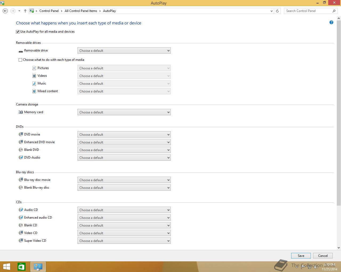The height and width of the screenshot is (272, 341).
Task: Click the CDs section heading
Action: click(19, 202)
